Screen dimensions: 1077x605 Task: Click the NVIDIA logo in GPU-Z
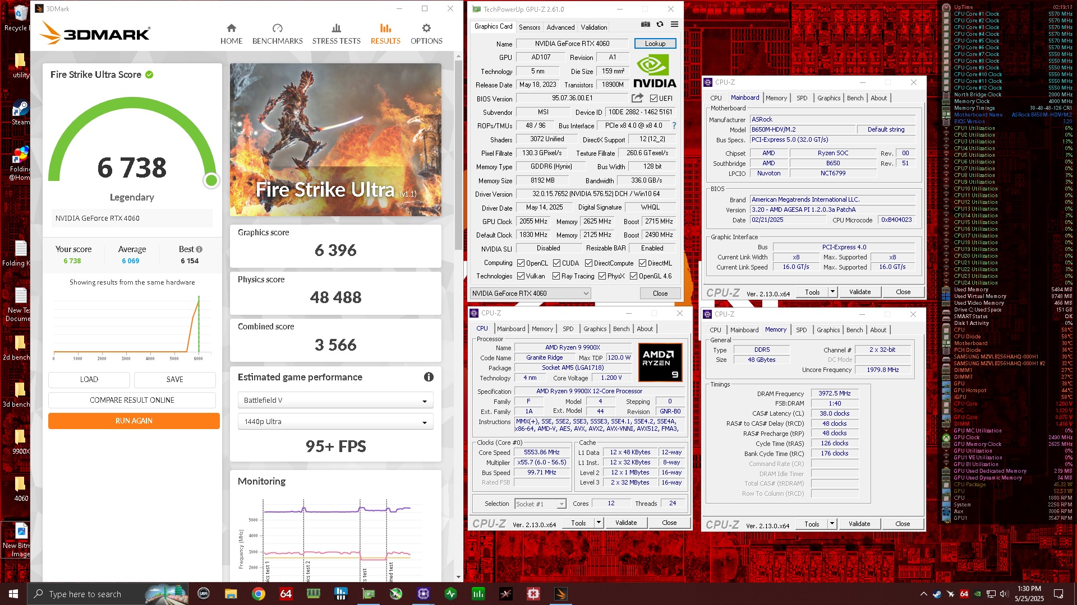[x=655, y=71]
